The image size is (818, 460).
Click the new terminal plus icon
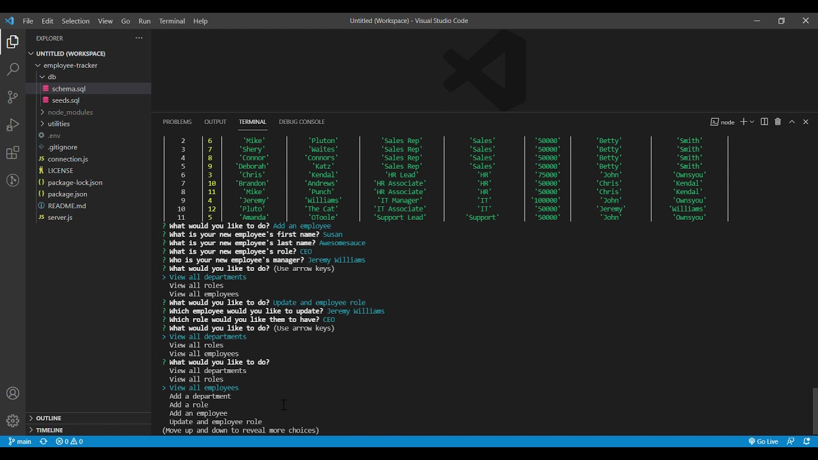743,122
